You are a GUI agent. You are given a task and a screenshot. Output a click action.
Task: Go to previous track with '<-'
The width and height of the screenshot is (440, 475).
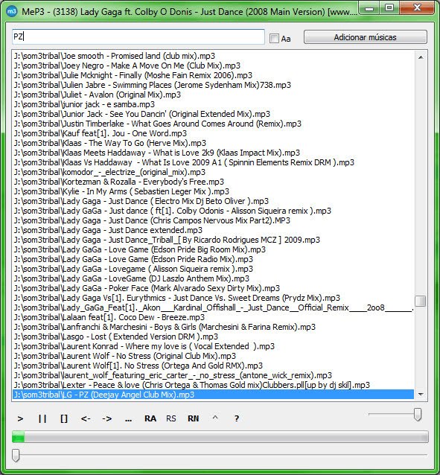(x=86, y=418)
